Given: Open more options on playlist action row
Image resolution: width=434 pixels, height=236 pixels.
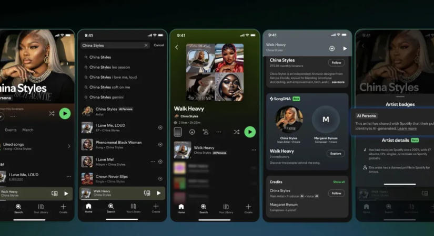Looking at the screenshot, I should click(219, 132).
